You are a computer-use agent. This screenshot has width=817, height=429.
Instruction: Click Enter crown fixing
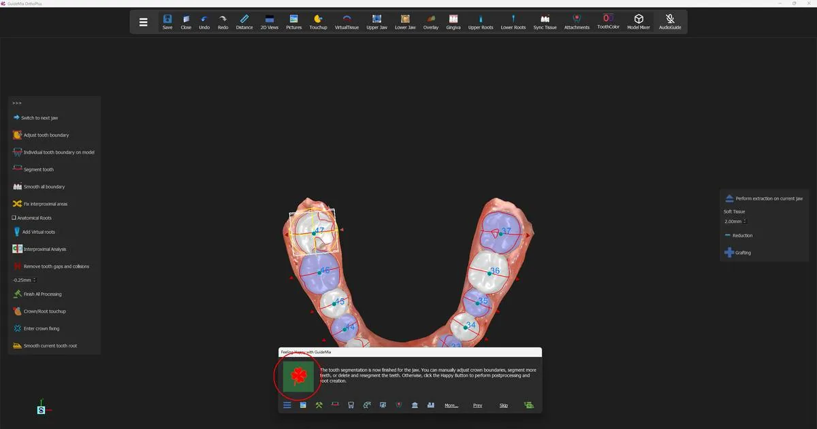coord(36,328)
